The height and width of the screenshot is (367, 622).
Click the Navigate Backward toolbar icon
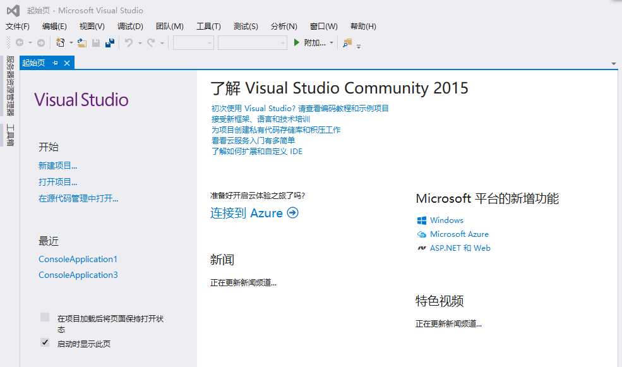tap(20, 42)
